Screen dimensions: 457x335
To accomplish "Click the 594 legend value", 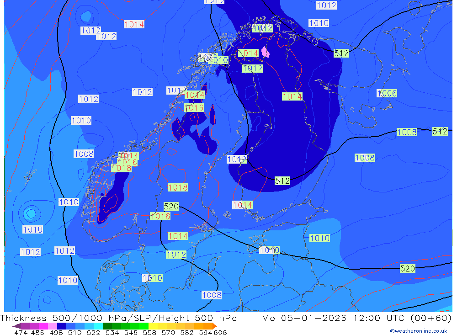I will click(205, 333).
